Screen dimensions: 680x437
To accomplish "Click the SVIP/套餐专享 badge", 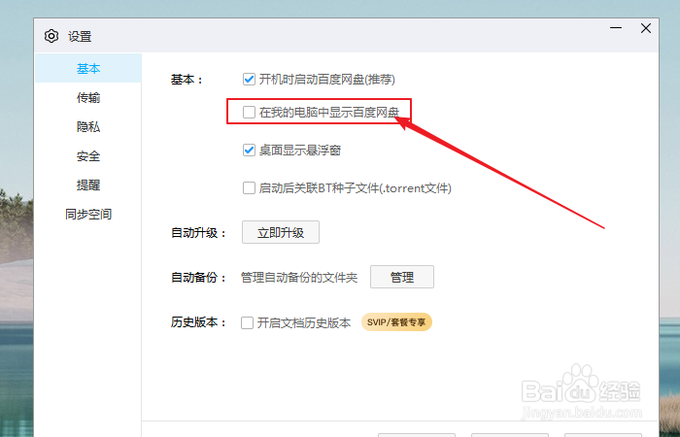I will [x=396, y=322].
